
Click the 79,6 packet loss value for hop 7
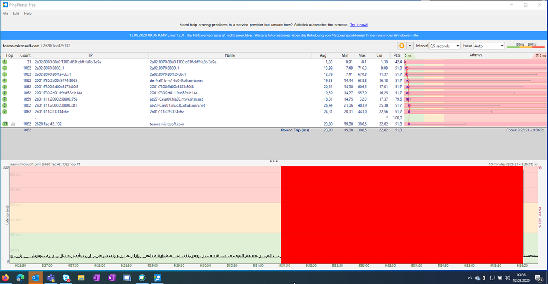pos(398,99)
